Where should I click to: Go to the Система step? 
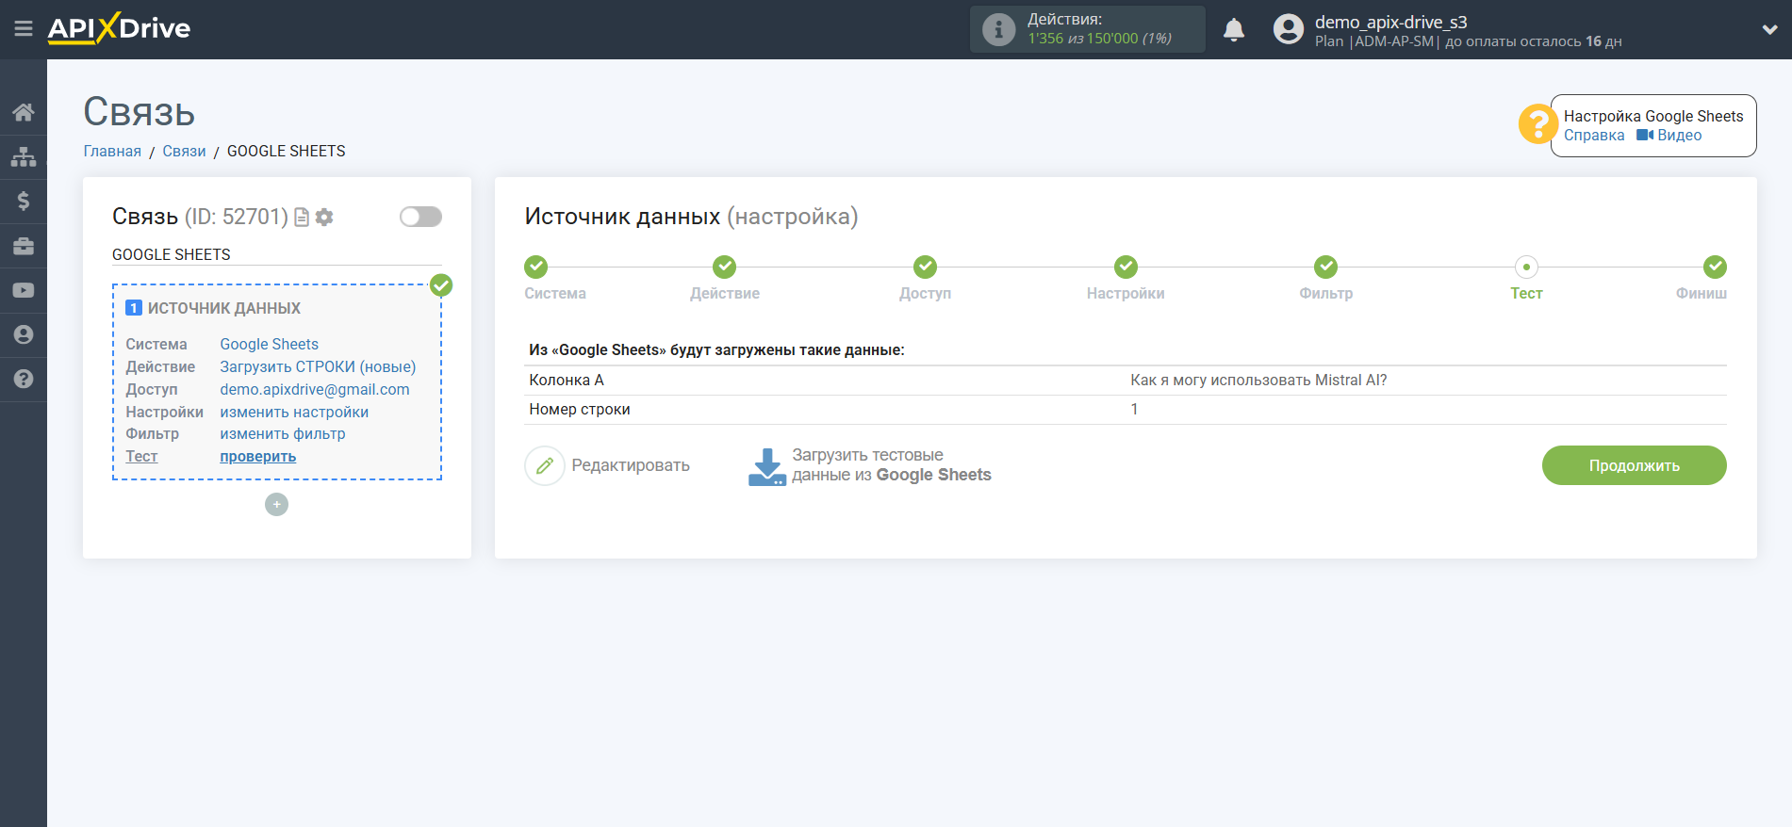[536, 268]
